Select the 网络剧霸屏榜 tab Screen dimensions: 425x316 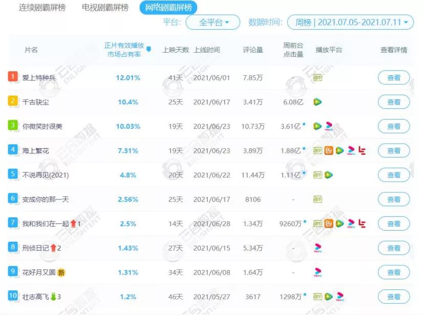click(168, 8)
